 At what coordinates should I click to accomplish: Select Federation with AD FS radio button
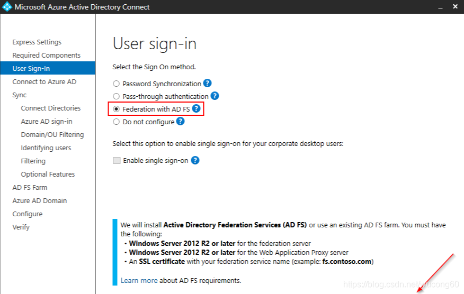[x=117, y=109]
